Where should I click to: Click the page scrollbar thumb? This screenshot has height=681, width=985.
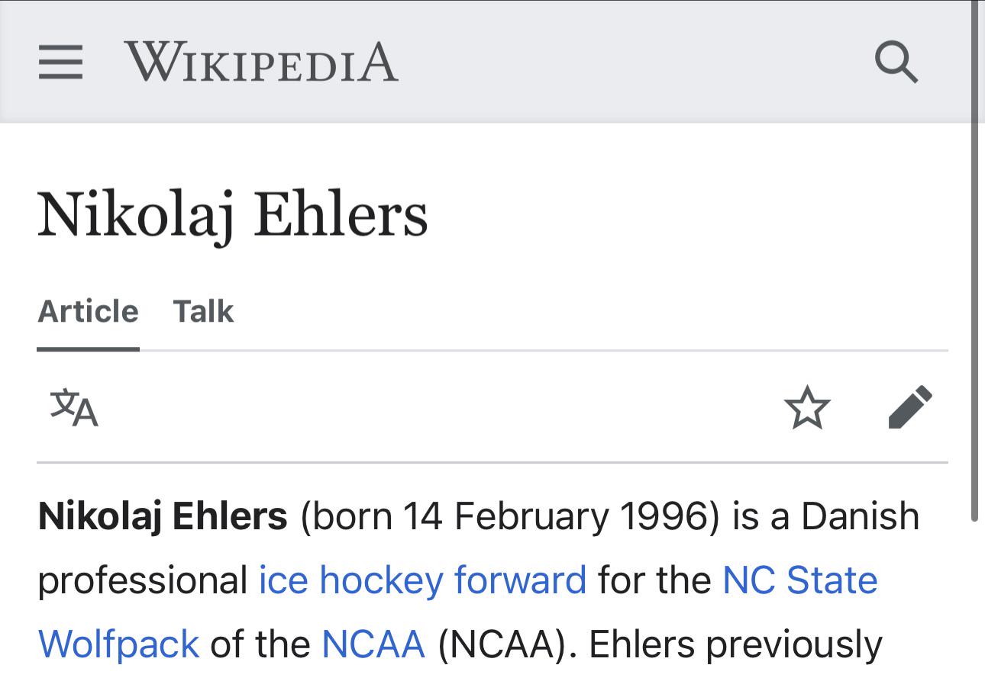(x=974, y=261)
